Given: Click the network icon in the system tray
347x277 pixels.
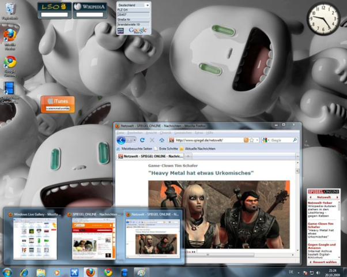Looking at the screenshot, I should pos(312,272).
